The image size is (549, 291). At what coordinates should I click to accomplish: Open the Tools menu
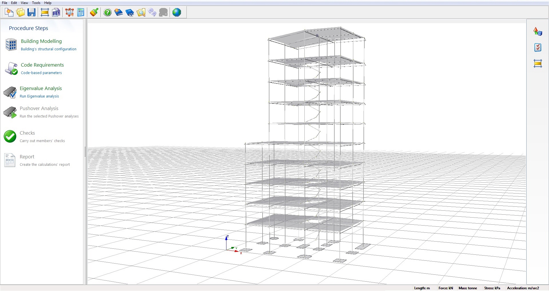(x=36, y=3)
